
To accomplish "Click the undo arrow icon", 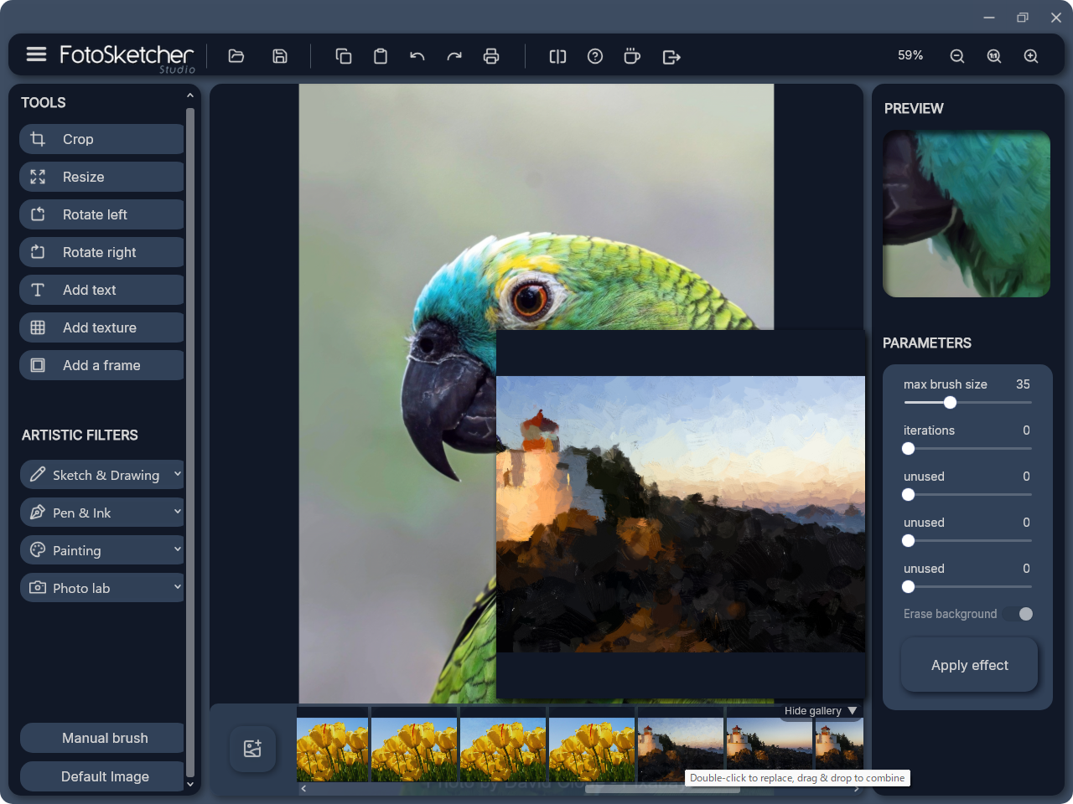I will click(x=417, y=56).
